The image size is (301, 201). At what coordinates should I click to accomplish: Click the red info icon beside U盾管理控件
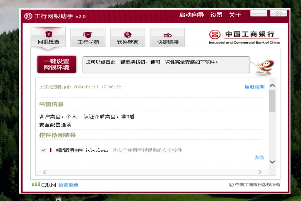tap(50, 150)
